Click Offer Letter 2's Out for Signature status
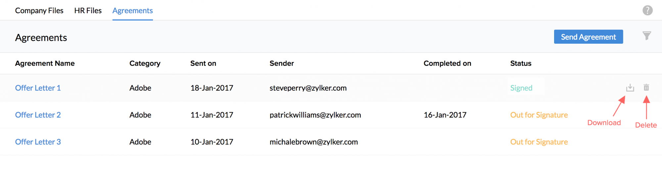The height and width of the screenshot is (192, 662). pyautogui.click(x=539, y=115)
